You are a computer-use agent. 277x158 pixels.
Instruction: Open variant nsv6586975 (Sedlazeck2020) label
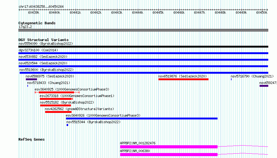50,76
